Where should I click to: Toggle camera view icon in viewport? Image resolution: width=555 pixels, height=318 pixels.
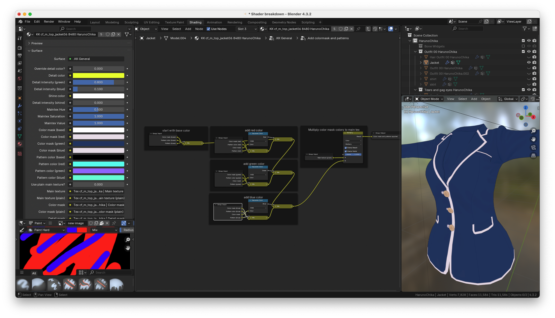coord(533,147)
